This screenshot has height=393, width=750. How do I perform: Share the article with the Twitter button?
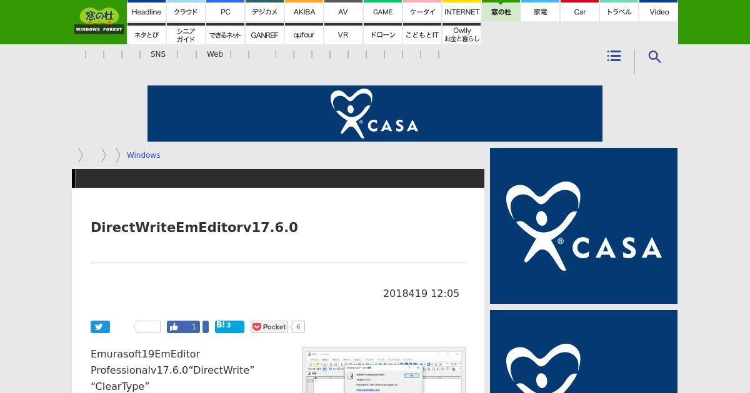pyautogui.click(x=100, y=327)
